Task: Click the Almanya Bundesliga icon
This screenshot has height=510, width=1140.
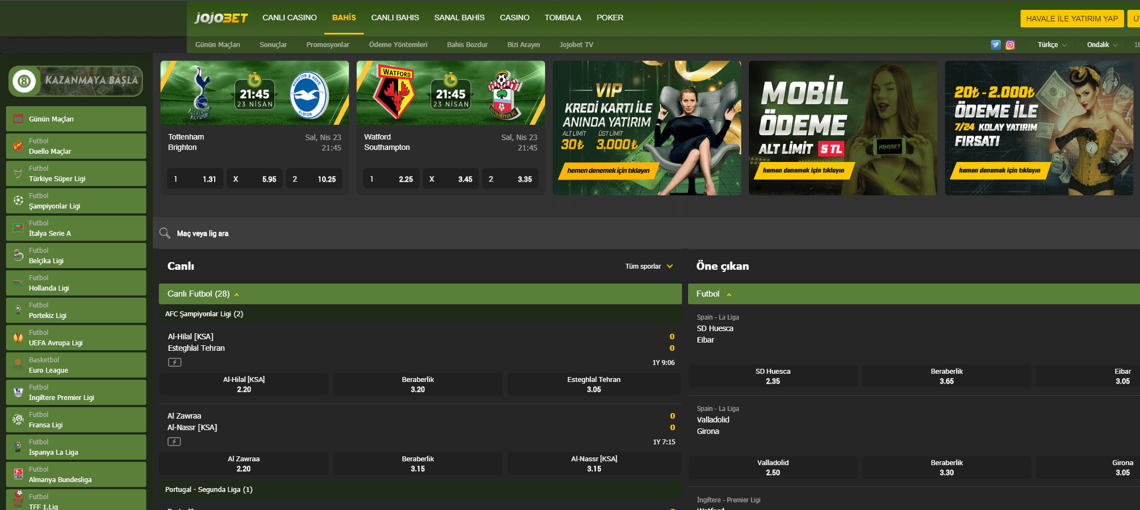Action: pyautogui.click(x=18, y=474)
